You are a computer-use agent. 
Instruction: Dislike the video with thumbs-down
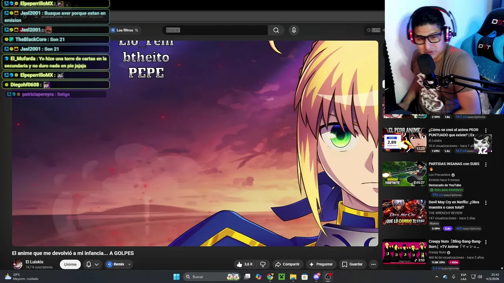263,264
